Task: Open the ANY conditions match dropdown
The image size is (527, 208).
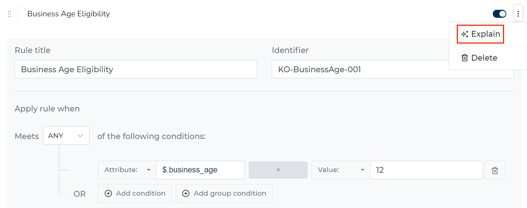Action: 66,136
